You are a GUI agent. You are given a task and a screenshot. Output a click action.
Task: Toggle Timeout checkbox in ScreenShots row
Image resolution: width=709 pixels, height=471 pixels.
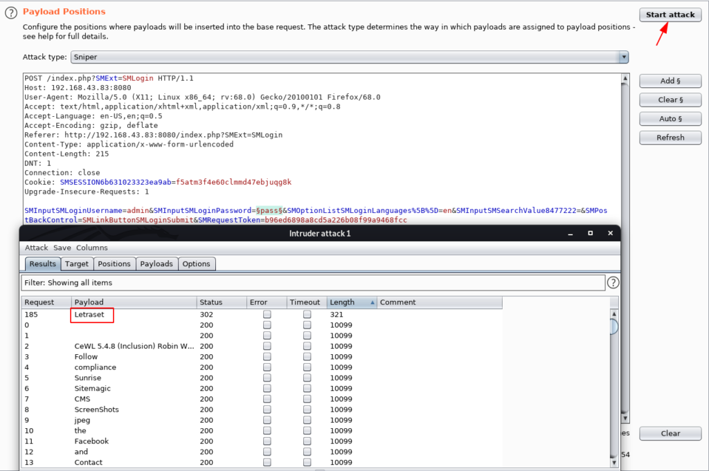coord(307,409)
